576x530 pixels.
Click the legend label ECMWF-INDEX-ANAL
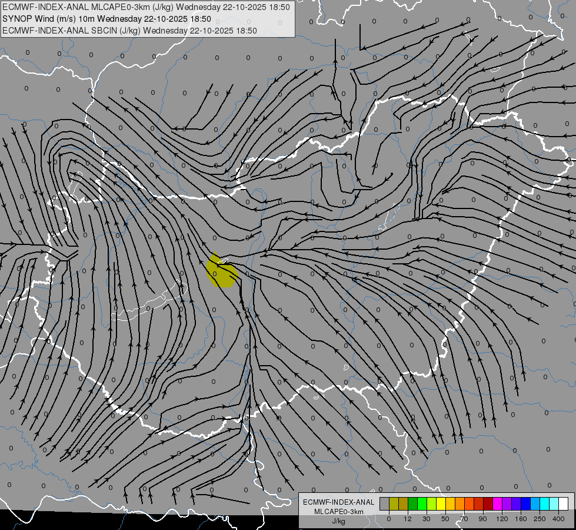tap(339, 502)
